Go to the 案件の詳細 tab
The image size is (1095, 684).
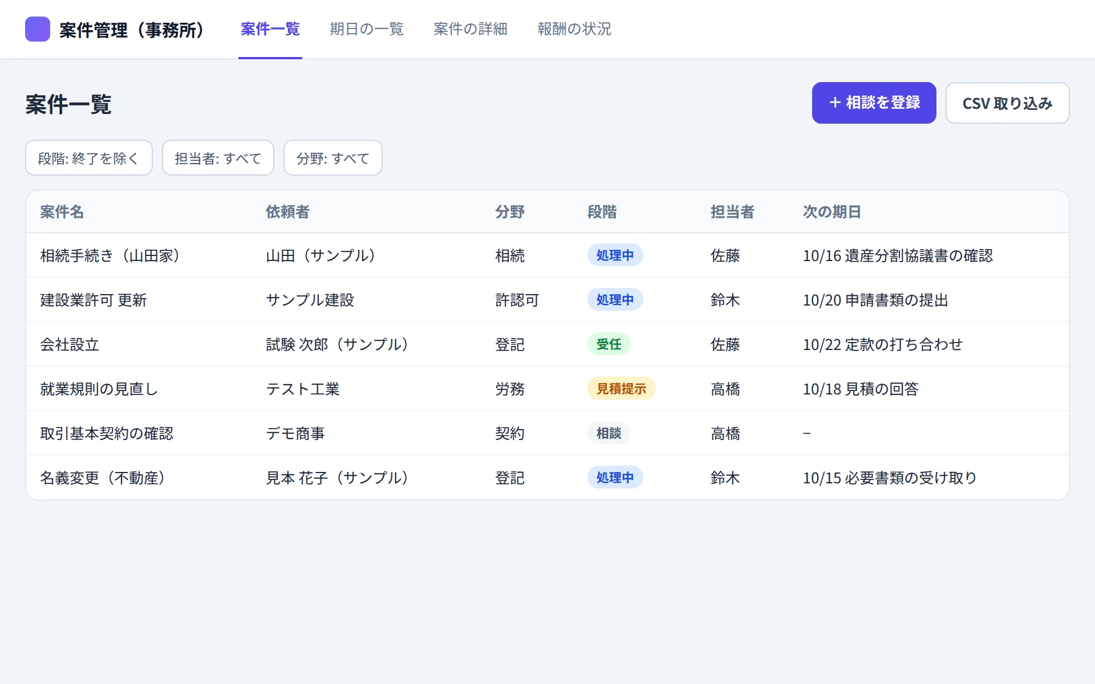point(471,29)
